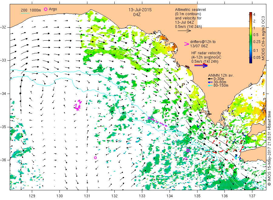Select the bold magenta Argo float near 134.7E
The image size is (273, 200).
coord(188,150)
